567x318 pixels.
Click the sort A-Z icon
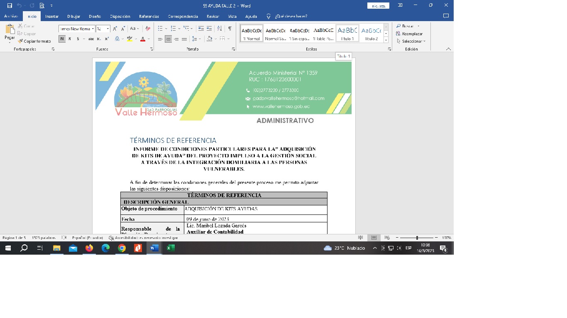point(219,29)
